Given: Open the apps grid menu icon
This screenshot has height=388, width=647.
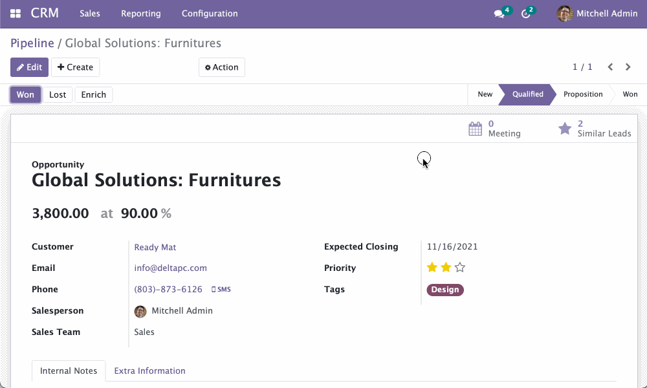Looking at the screenshot, I should tap(16, 14).
